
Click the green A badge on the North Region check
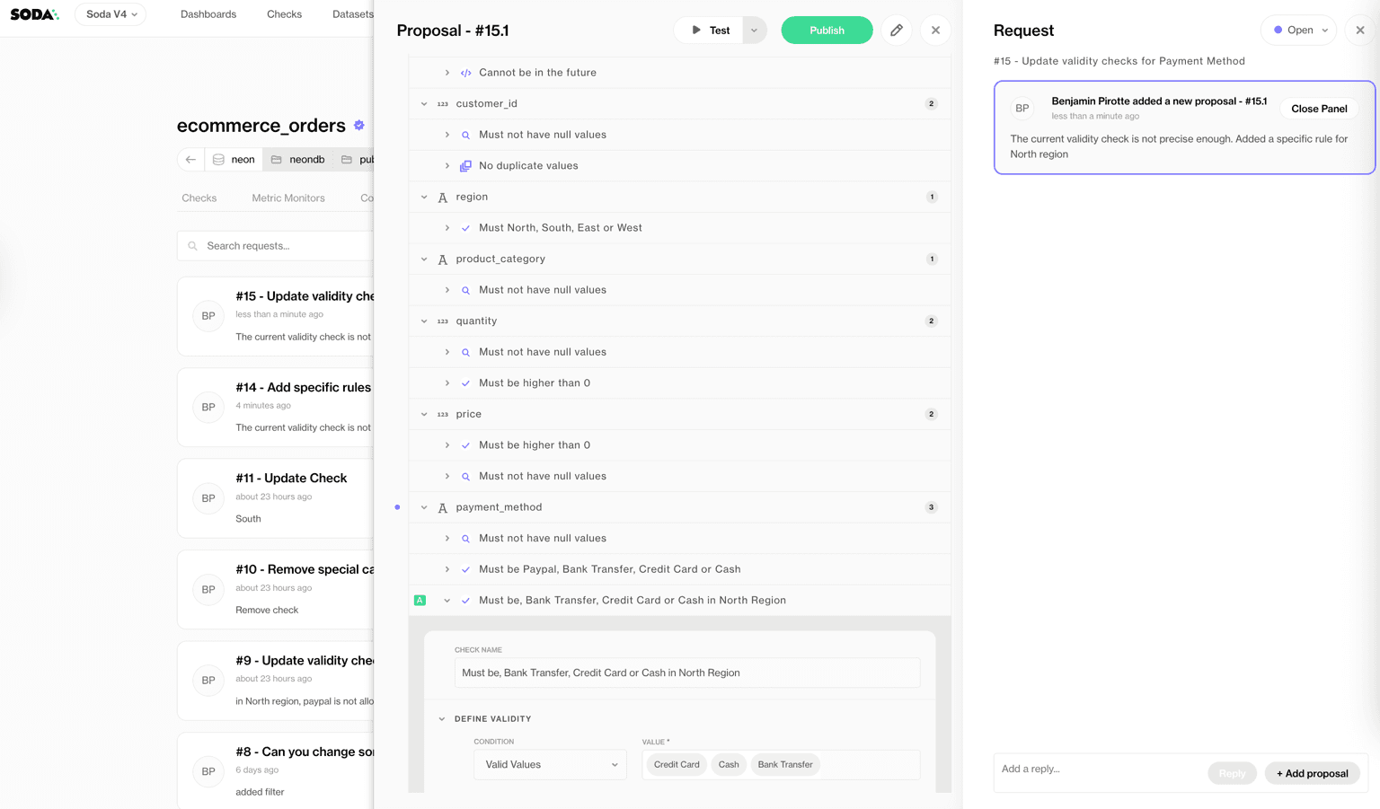[420, 599]
